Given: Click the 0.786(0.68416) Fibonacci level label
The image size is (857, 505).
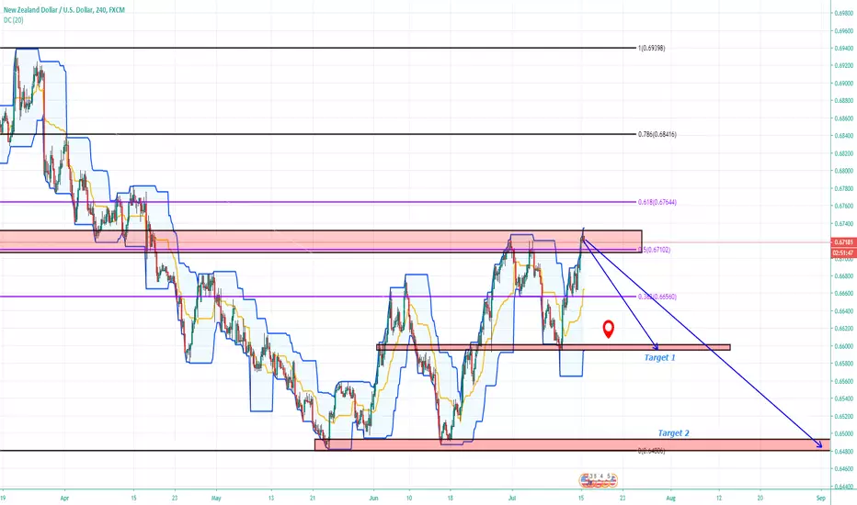Looking at the screenshot, I should coord(657,134).
